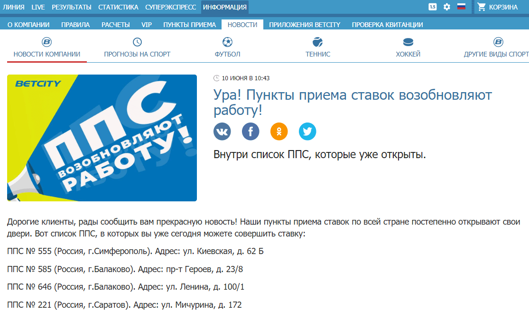Click the date 10 ИЮНЯ В 10:43
Image resolution: width=529 pixels, height=312 pixels.
pyautogui.click(x=246, y=78)
